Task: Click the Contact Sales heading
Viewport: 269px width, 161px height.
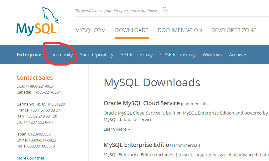Action: coord(35,78)
